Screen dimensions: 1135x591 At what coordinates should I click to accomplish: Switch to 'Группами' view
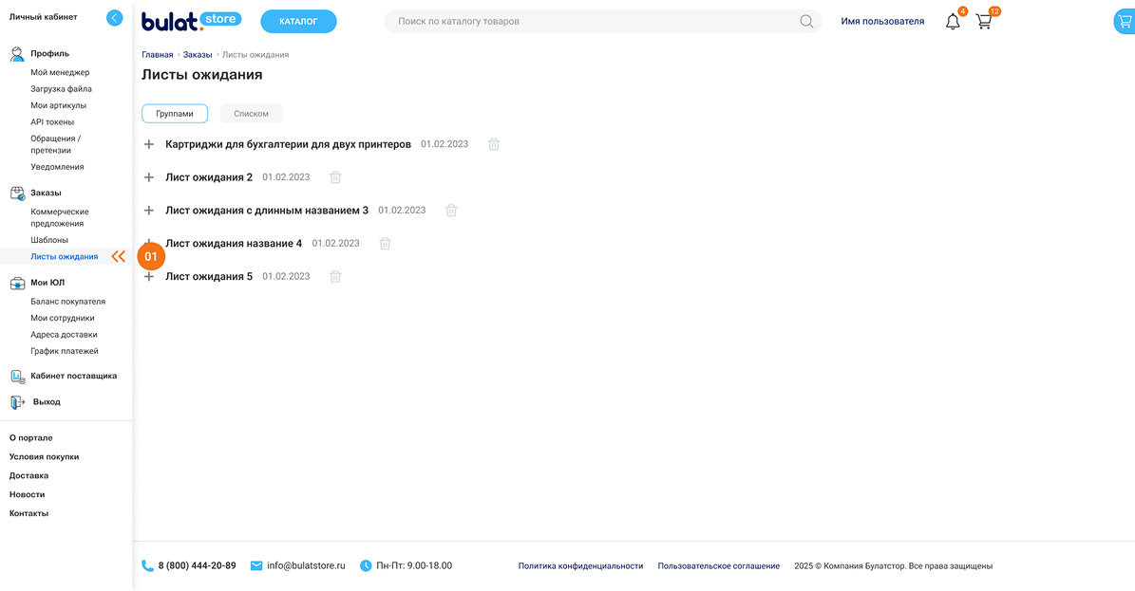click(x=175, y=114)
